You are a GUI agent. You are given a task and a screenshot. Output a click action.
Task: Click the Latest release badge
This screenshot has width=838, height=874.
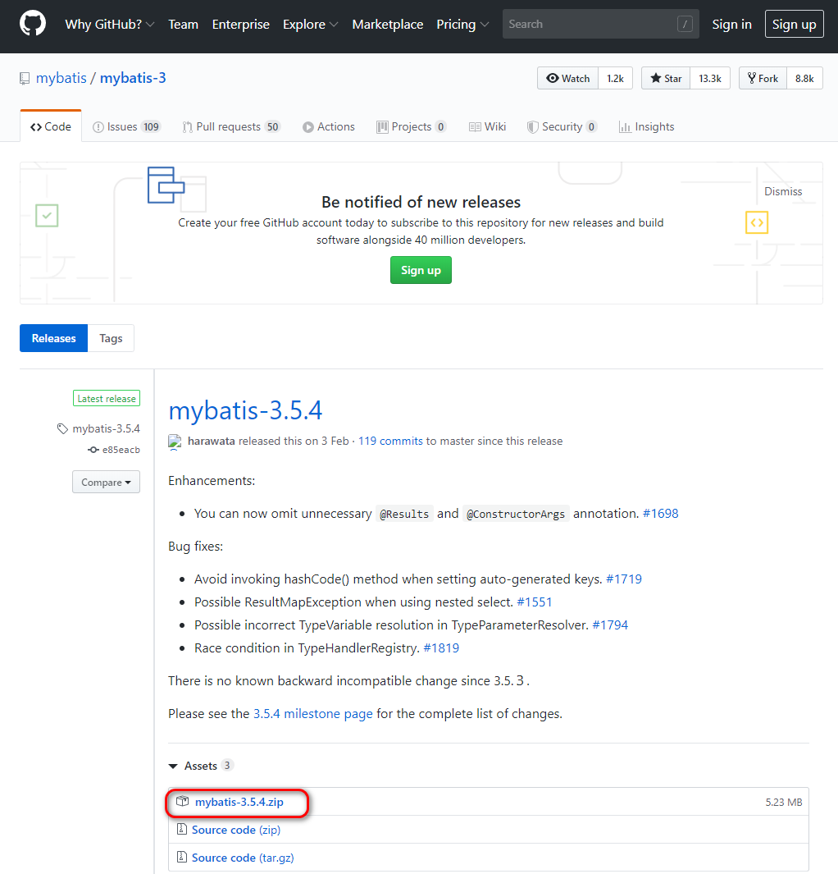coord(107,399)
